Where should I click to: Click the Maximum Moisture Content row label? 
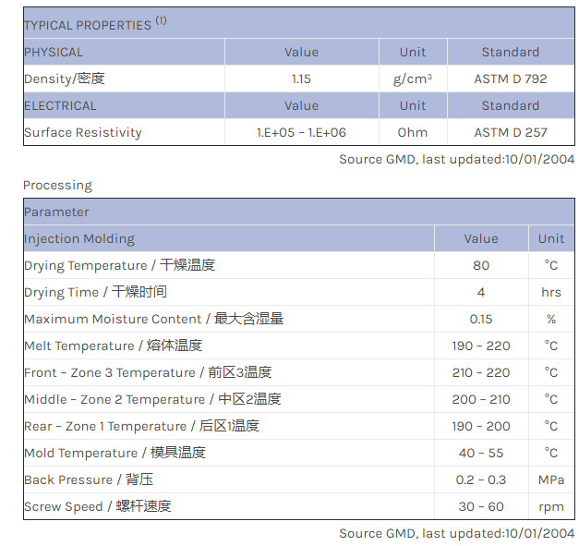153,319
